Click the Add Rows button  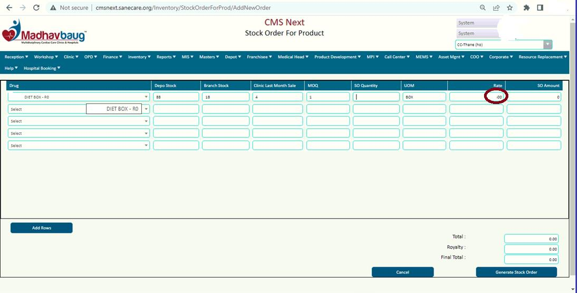point(41,228)
